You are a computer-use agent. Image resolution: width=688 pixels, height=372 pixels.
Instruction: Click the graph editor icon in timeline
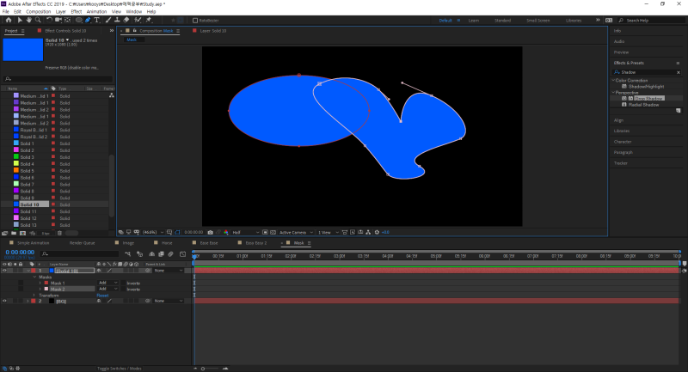(182, 253)
